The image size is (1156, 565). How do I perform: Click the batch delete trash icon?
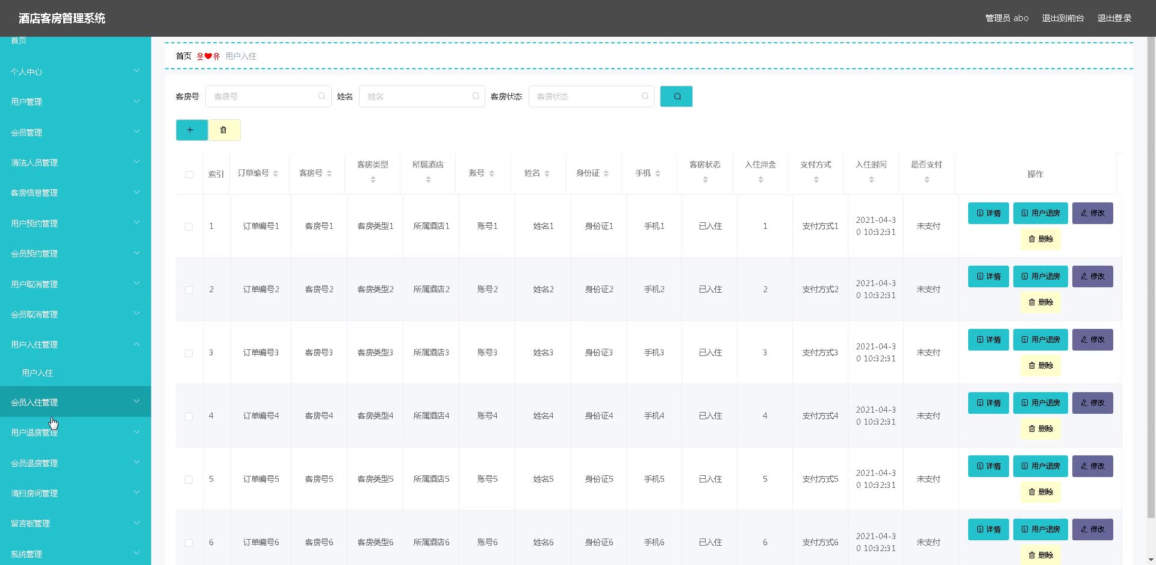223,130
